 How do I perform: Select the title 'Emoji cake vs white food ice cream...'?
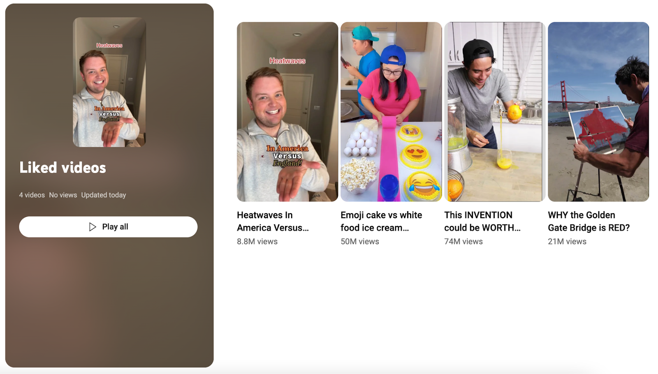pos(381,222)
